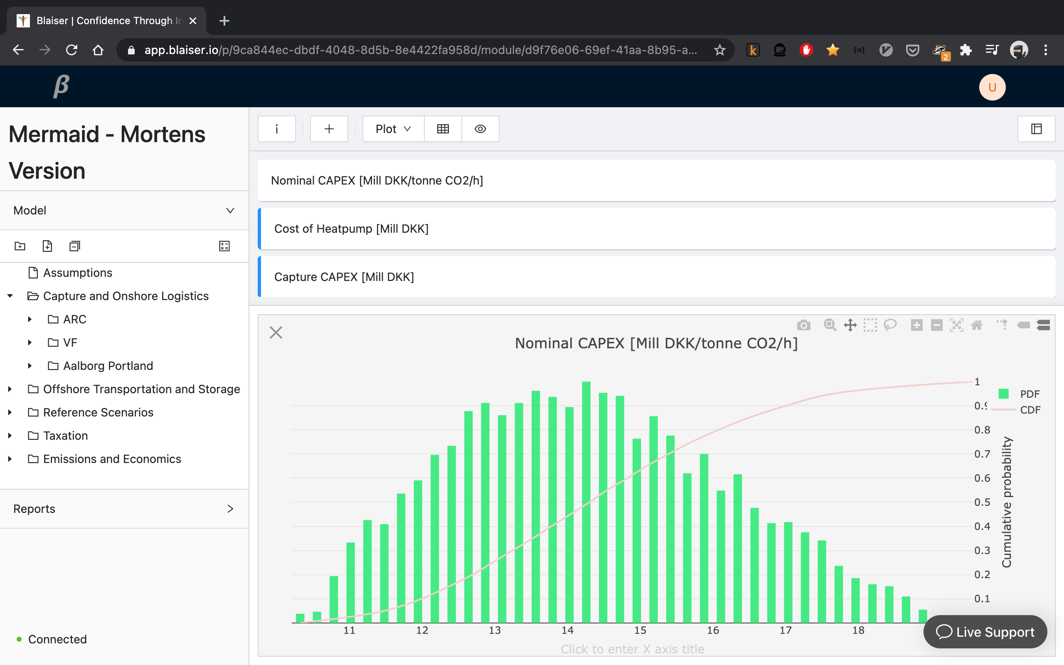Select Taxation in the model tree
The width and height of the screenshot is (1064, 665).
66,436
